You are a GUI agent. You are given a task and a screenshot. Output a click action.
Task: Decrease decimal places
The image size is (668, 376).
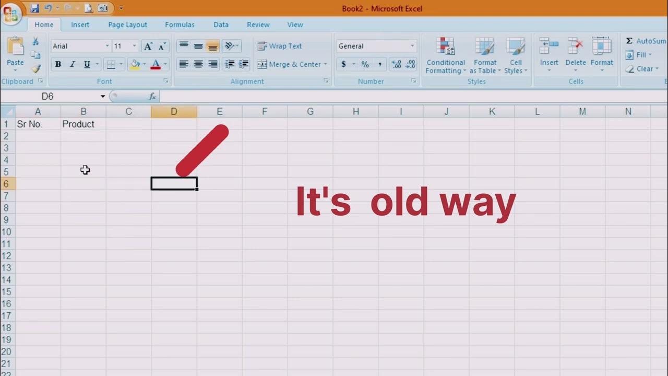tap(411, 64)
